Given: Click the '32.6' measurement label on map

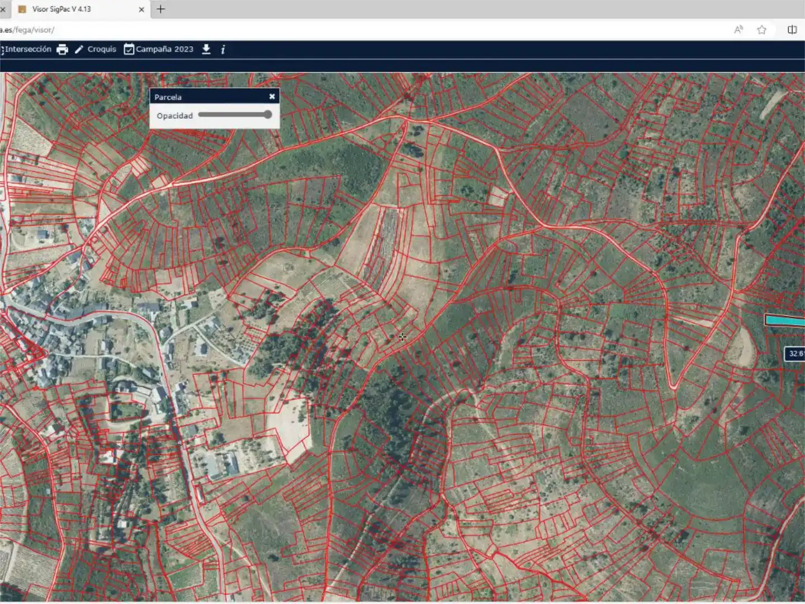Looking at the screenshot, I should (x=795, y=353).
